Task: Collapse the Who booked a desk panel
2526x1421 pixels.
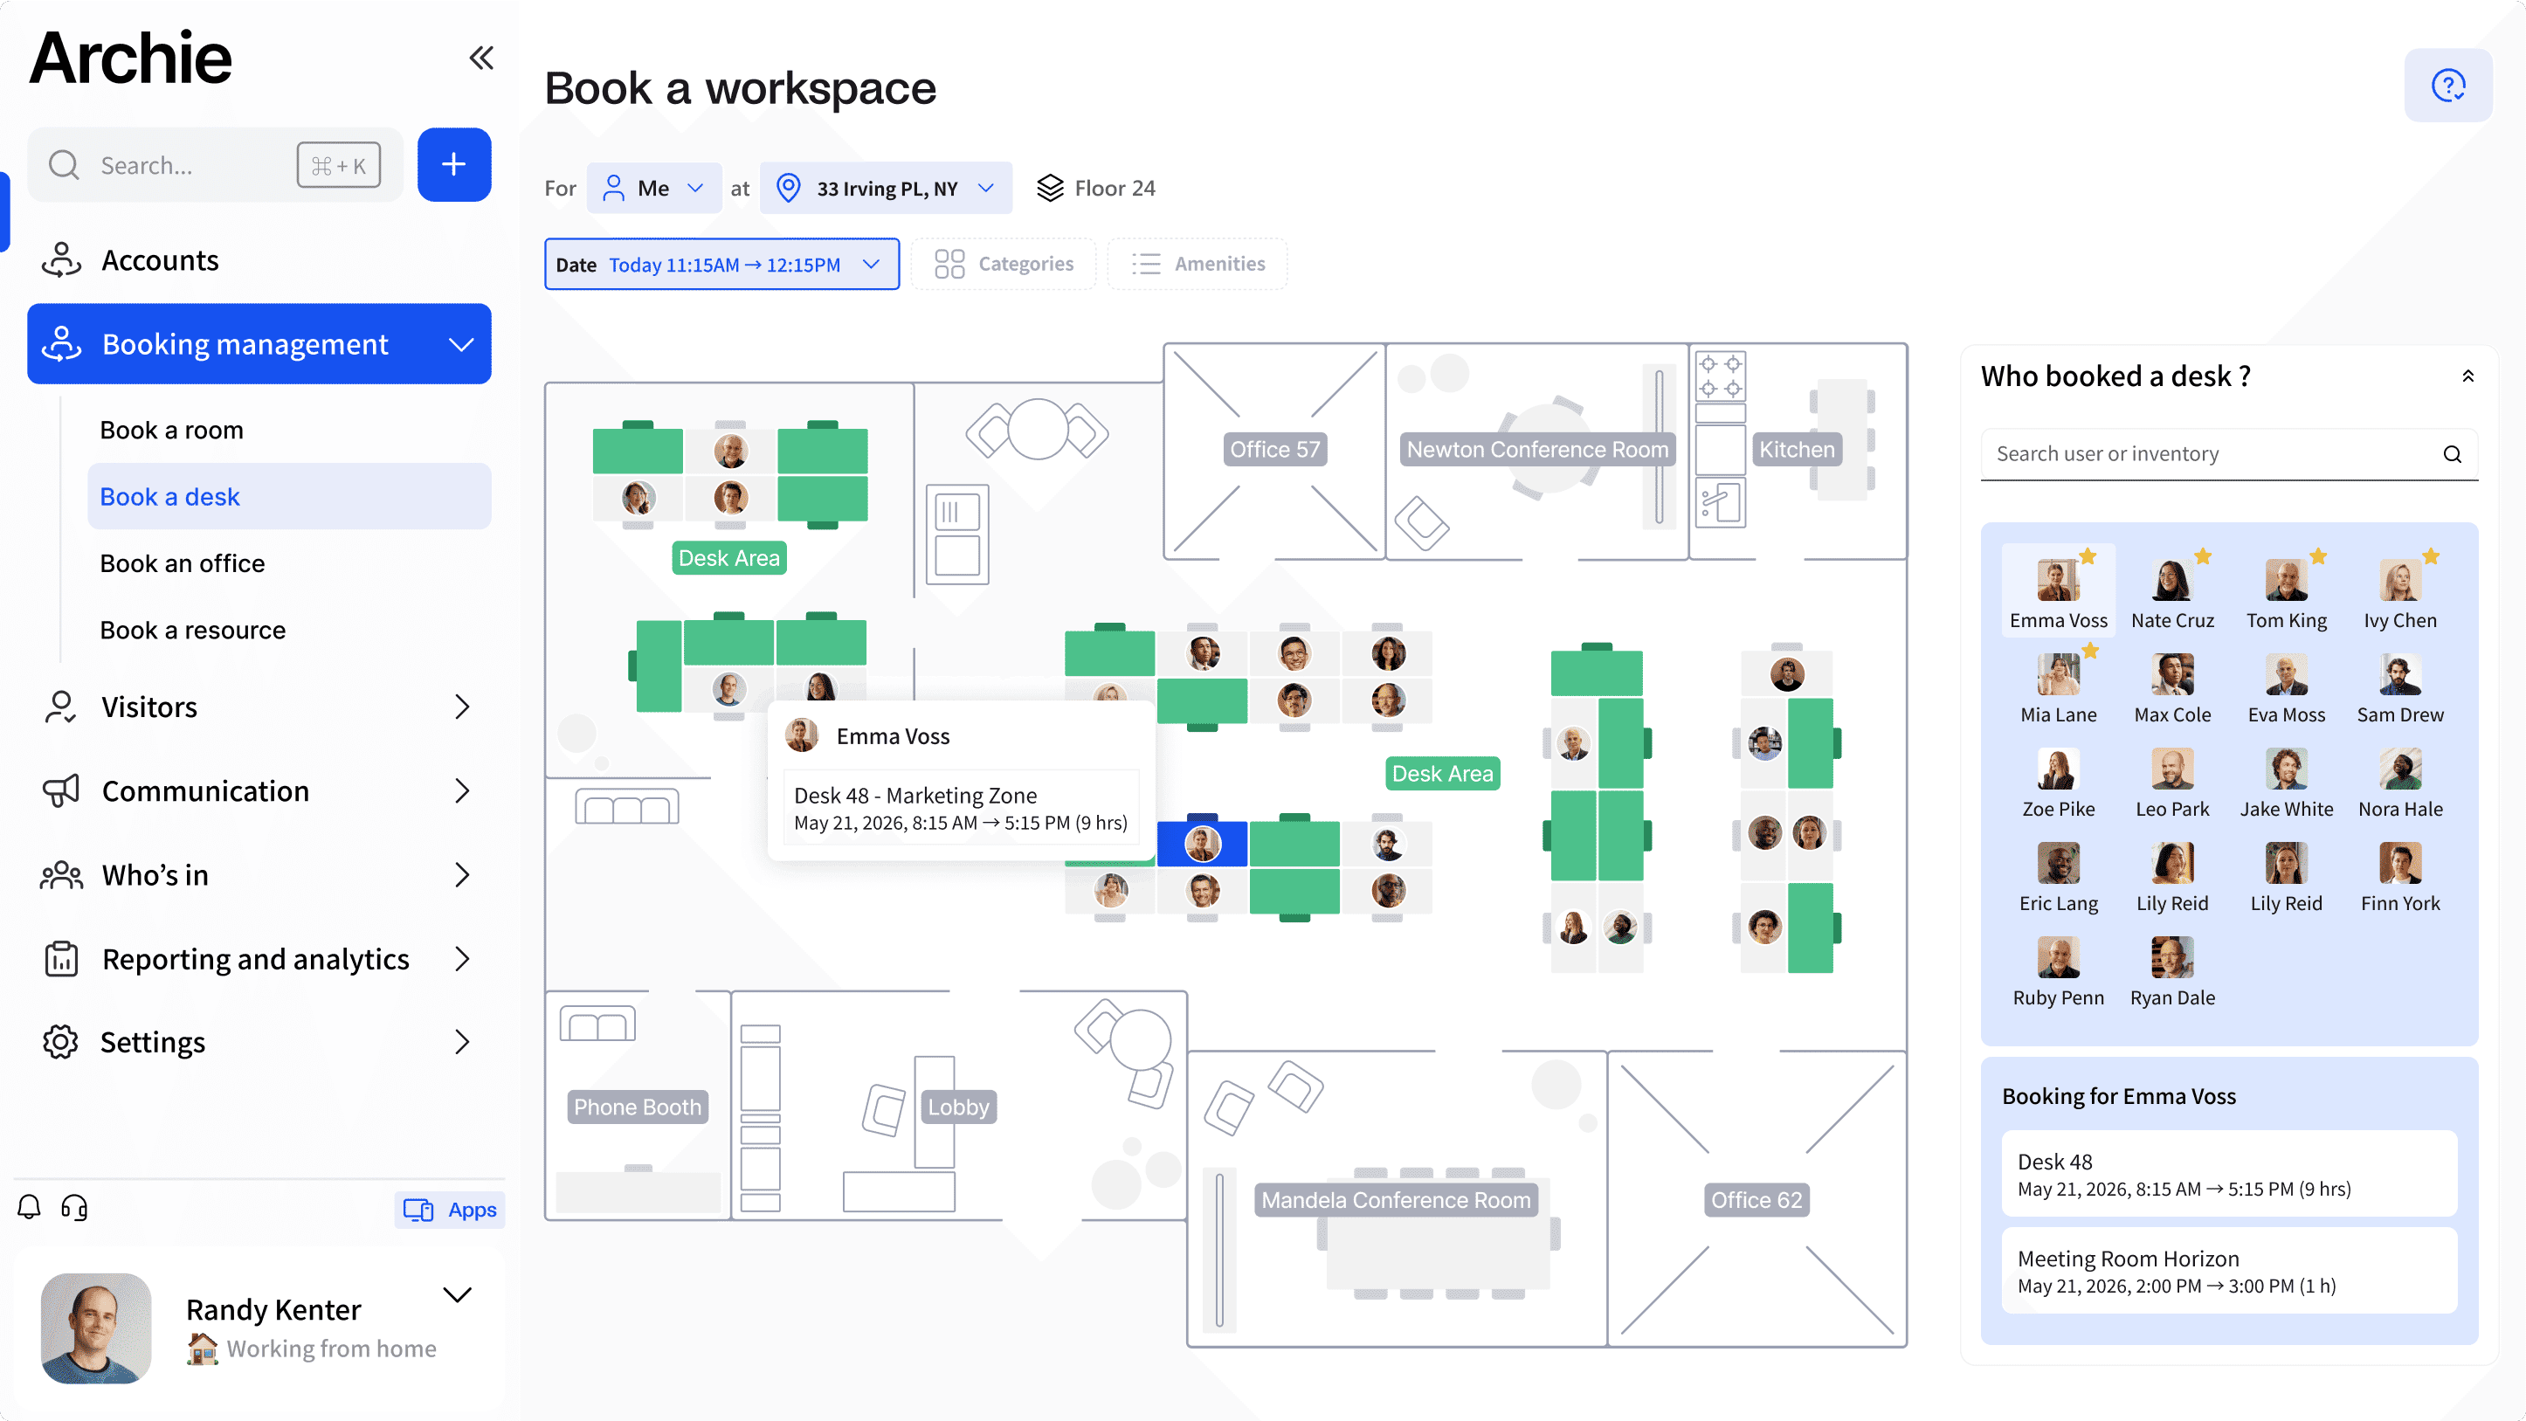Action: click(x=2468, y=376)
